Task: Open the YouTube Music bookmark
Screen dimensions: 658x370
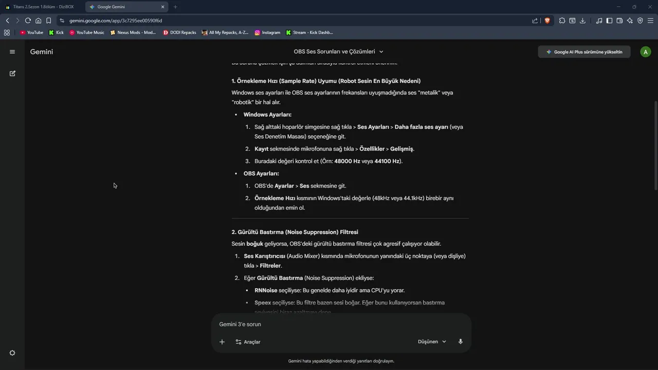Action: pos(87,32)
